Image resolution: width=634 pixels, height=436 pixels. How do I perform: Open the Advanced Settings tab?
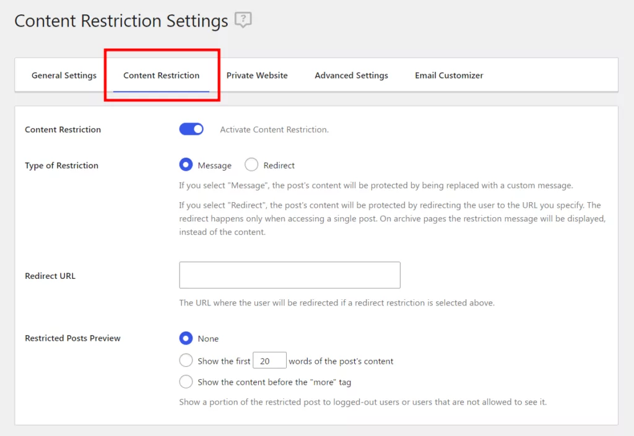point(352,75)
